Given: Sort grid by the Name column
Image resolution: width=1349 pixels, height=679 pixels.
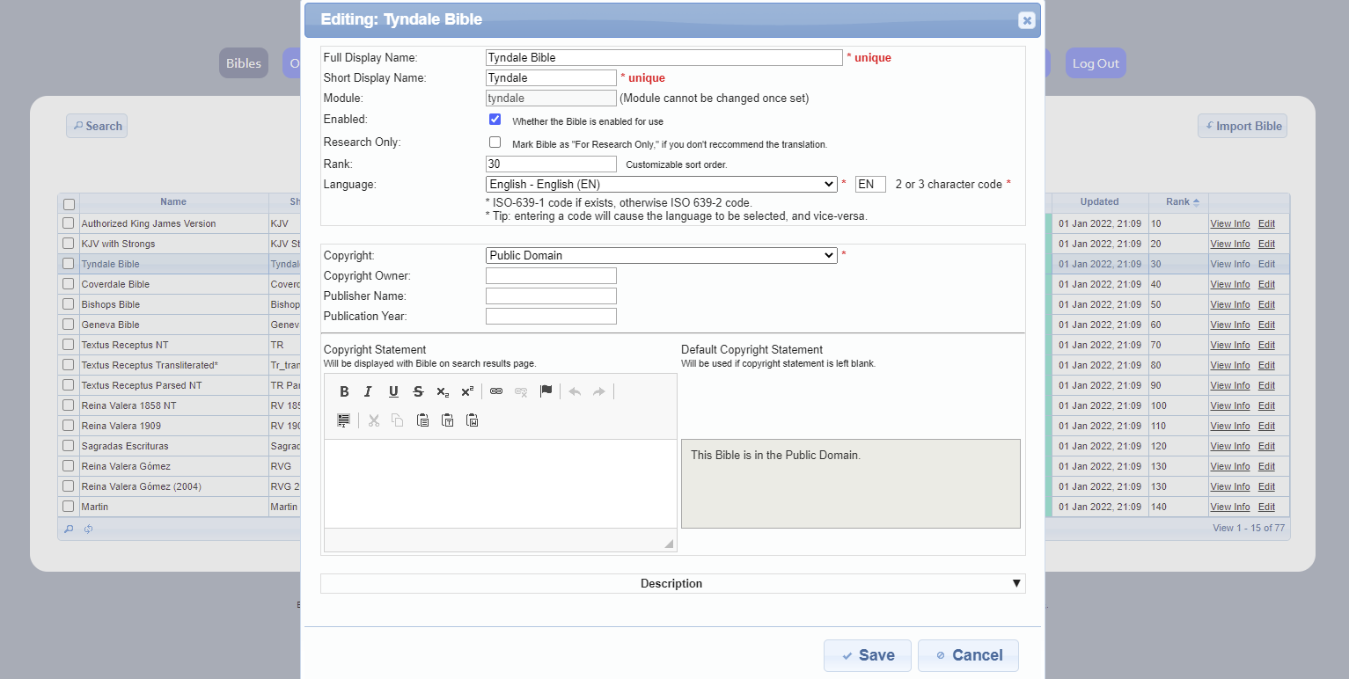Looking at the screenshot, I should click(x=173, y=201).
